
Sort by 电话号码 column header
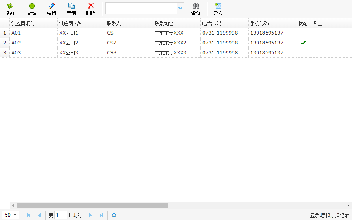225,23
